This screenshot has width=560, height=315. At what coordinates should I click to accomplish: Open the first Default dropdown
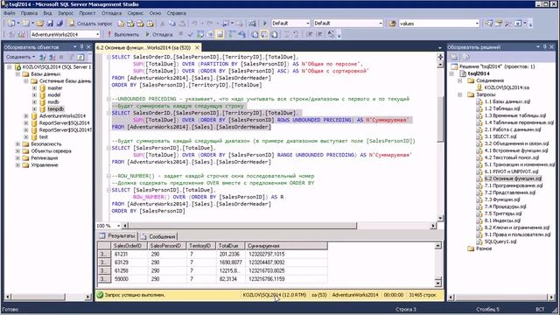(307, 24)
